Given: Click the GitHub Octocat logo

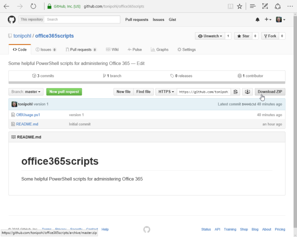Looking at the screenshot, I should click(x=11, y=19).
